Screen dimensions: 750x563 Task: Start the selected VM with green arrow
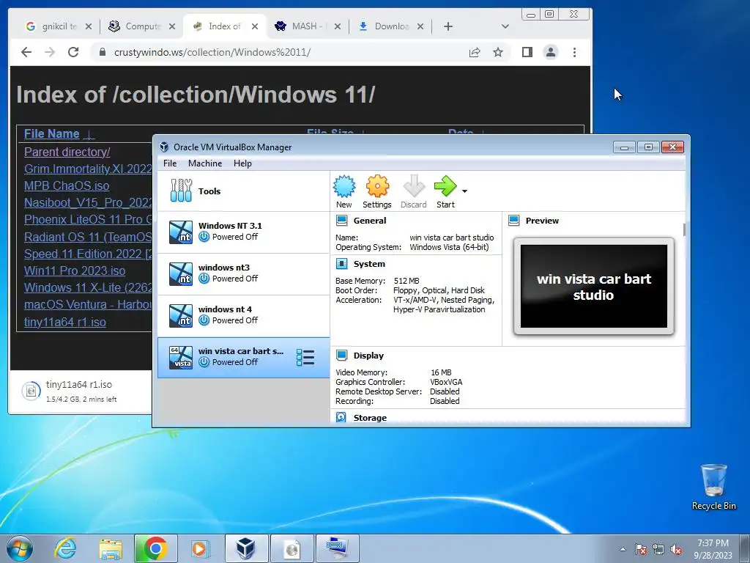click(445, 191)
